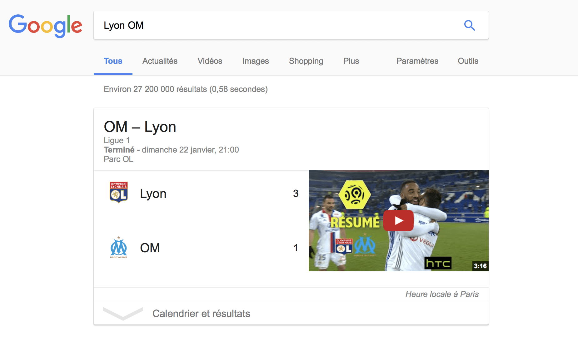Switch to the Actualités tab
Screen dimensions: 578x337
(160, 61)
